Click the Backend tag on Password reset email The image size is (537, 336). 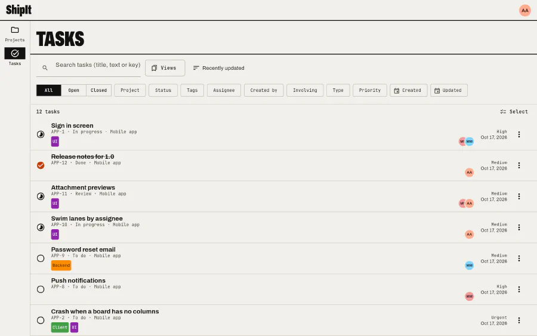pyautogui.click(x=61, y=266)
